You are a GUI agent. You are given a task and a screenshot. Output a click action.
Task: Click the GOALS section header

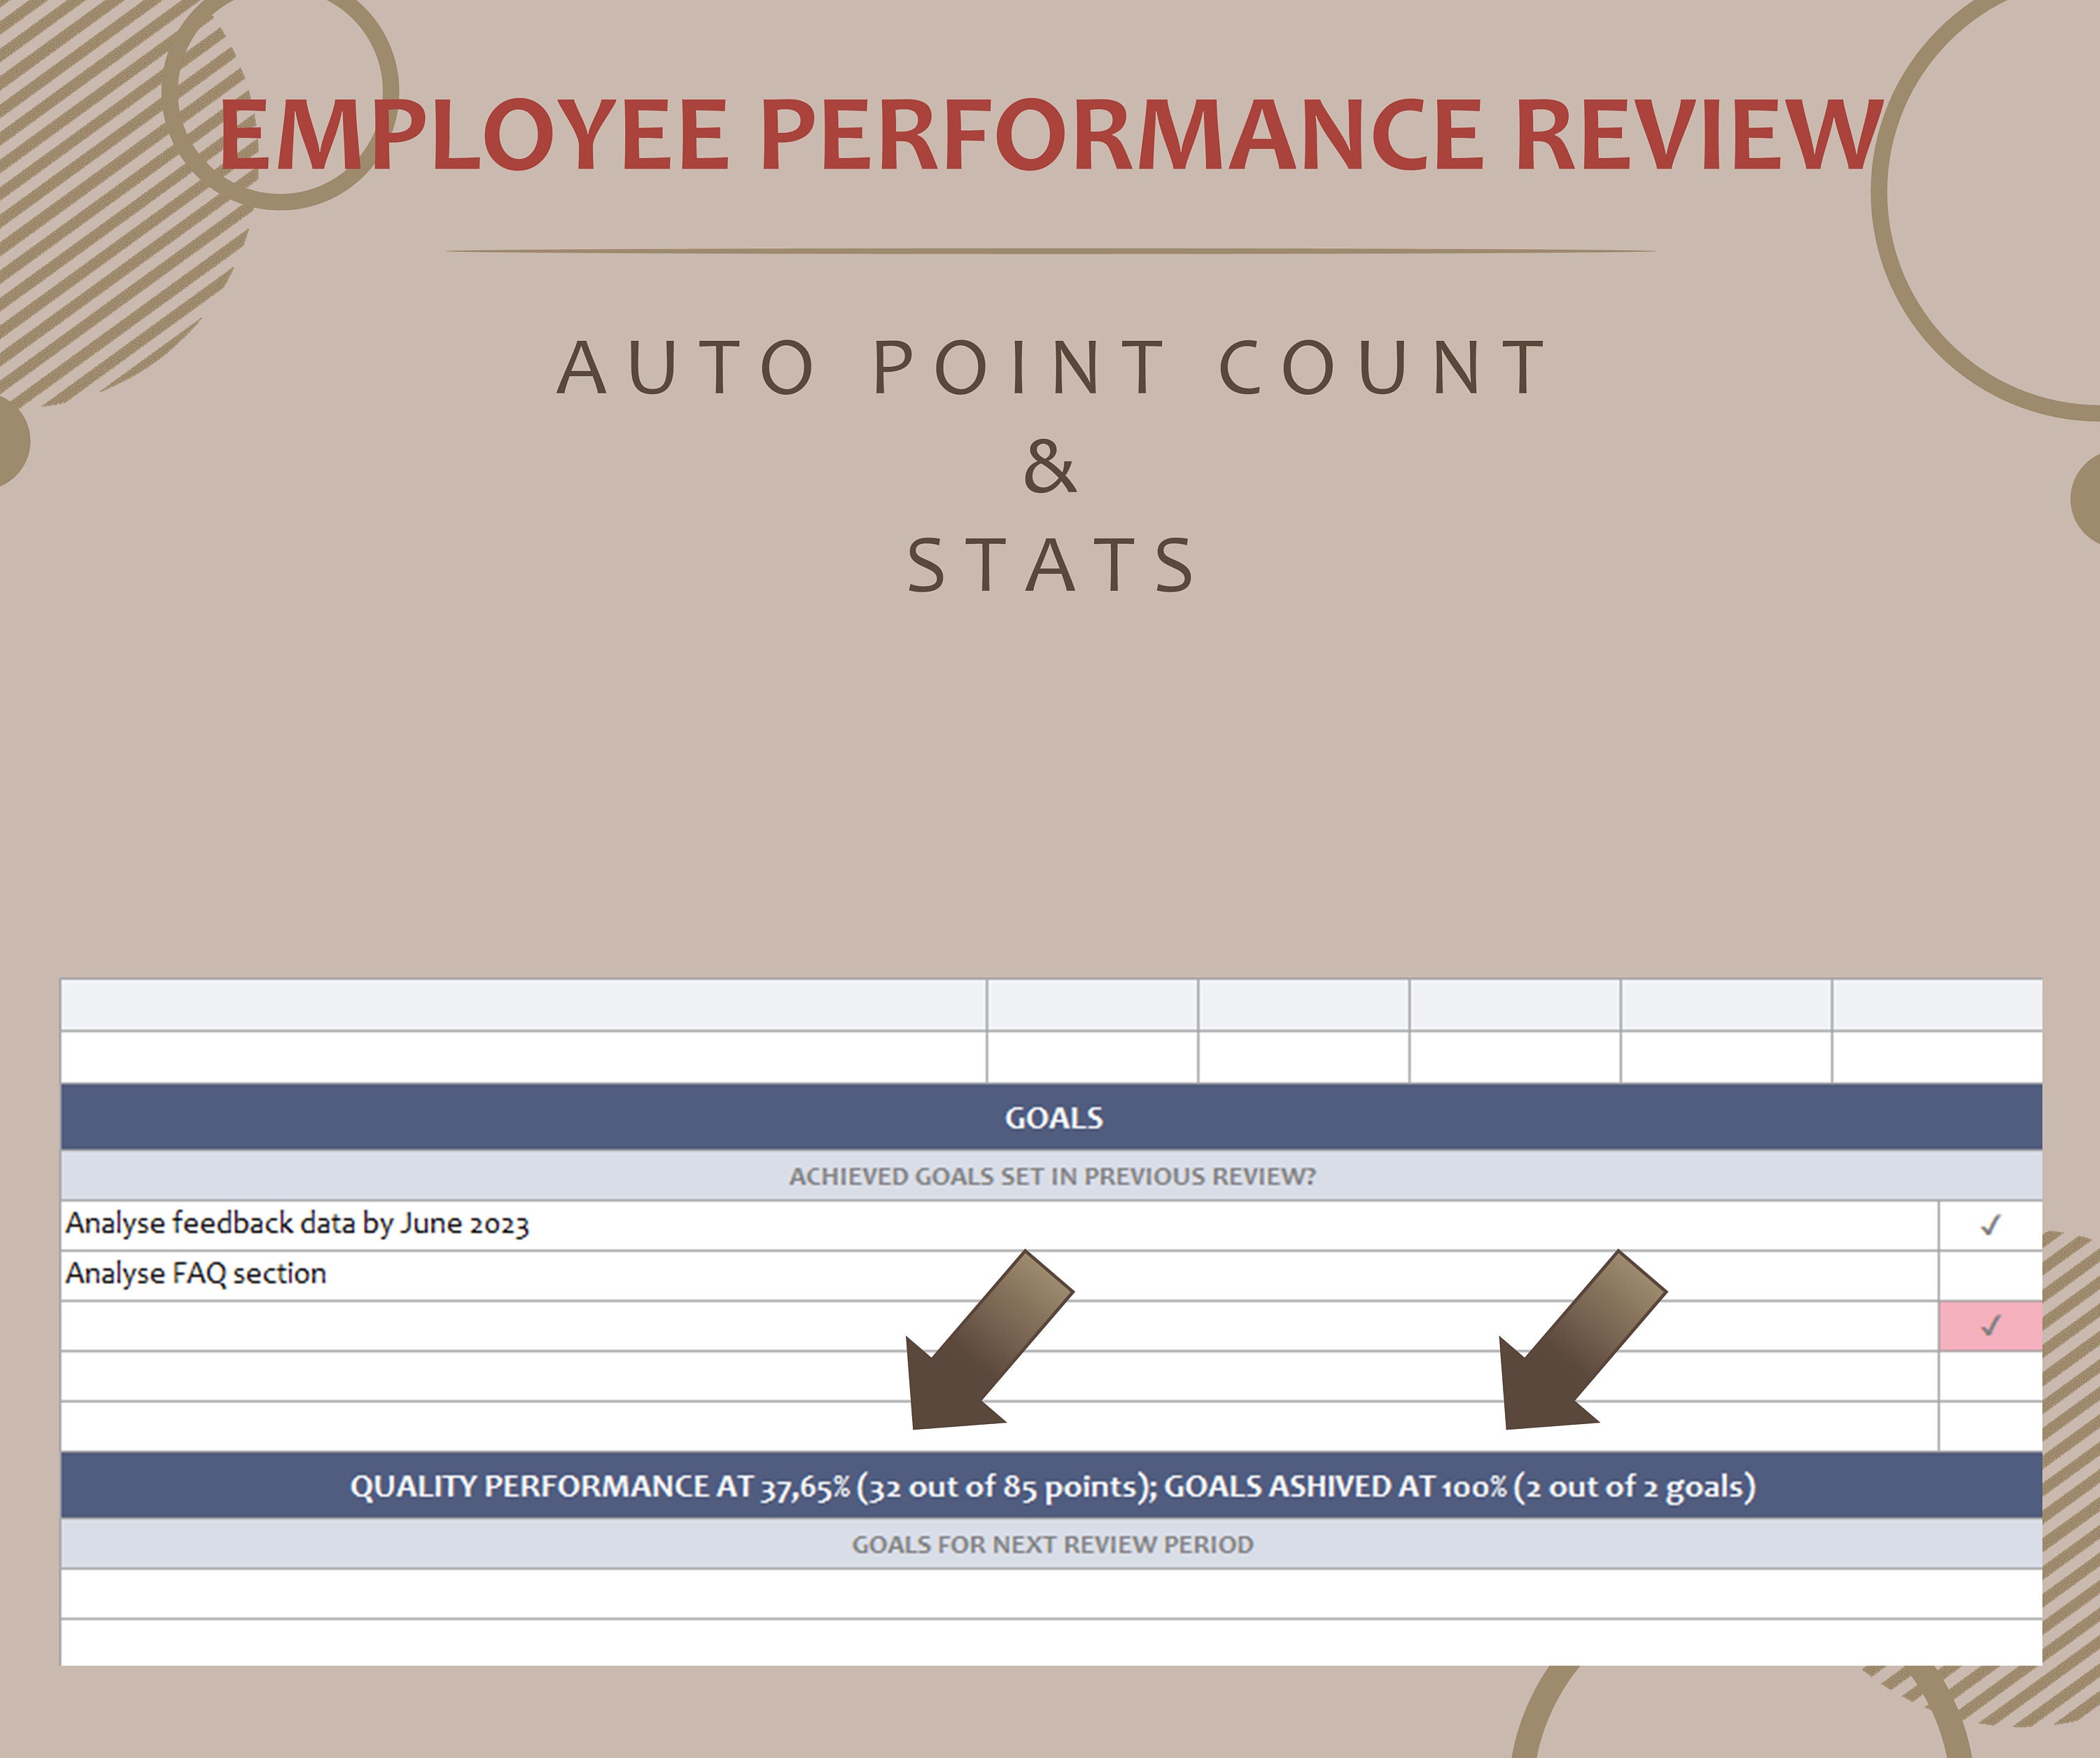[1051, 1117]
